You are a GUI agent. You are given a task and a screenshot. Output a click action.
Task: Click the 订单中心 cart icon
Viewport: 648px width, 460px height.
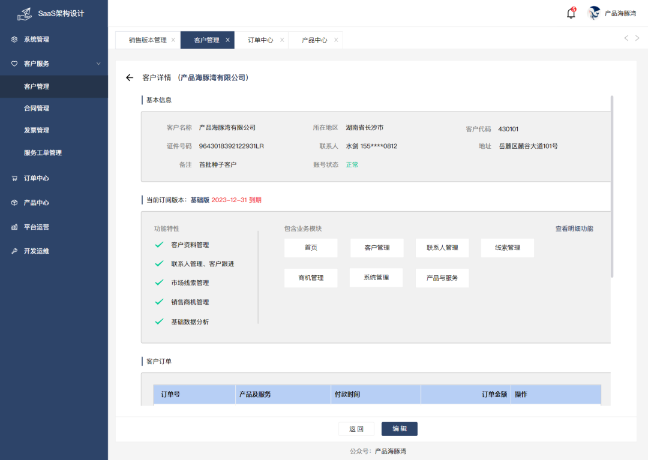[x=14, y=178]
